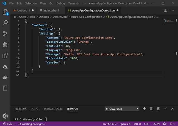Click the "Orange" value in the editor
Viewport: 178px width, 126px height.
point(83,42)
